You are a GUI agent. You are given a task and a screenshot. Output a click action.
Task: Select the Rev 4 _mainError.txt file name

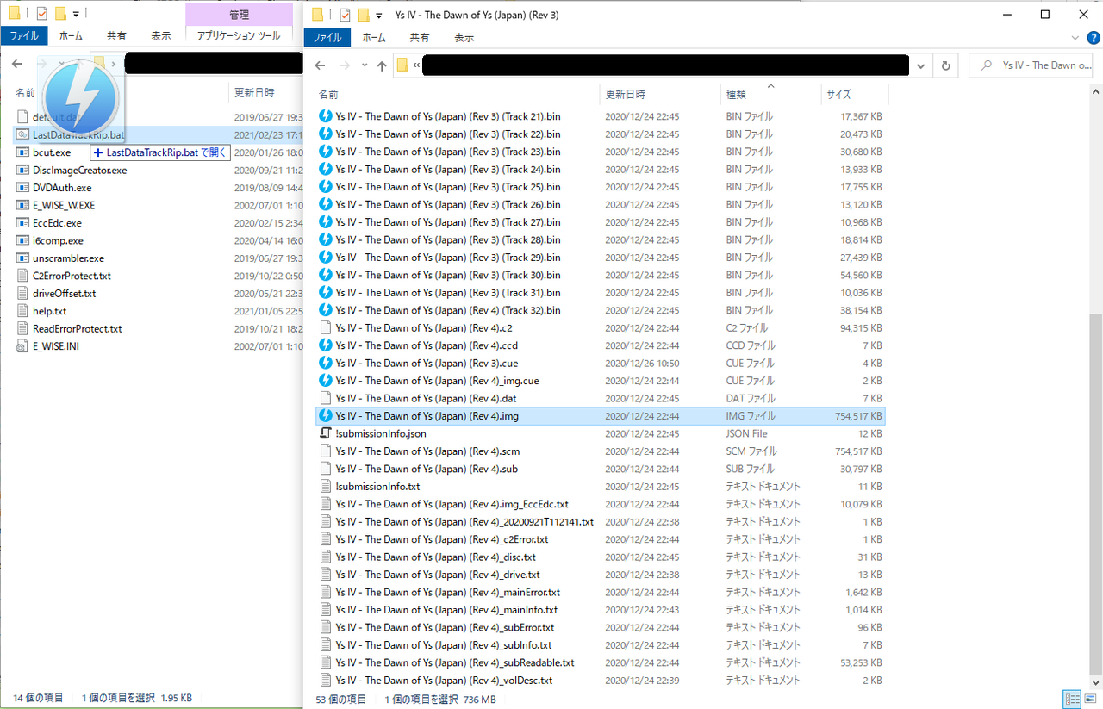[448, 593]
